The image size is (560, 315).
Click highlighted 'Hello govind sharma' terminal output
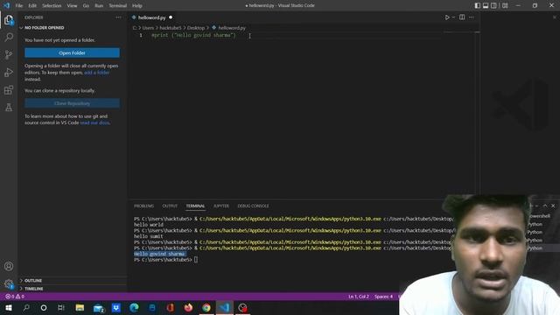[x=159, y=254]
